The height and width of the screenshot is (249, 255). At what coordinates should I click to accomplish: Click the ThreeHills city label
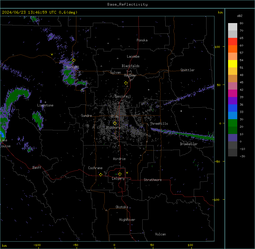coord(159,124)
